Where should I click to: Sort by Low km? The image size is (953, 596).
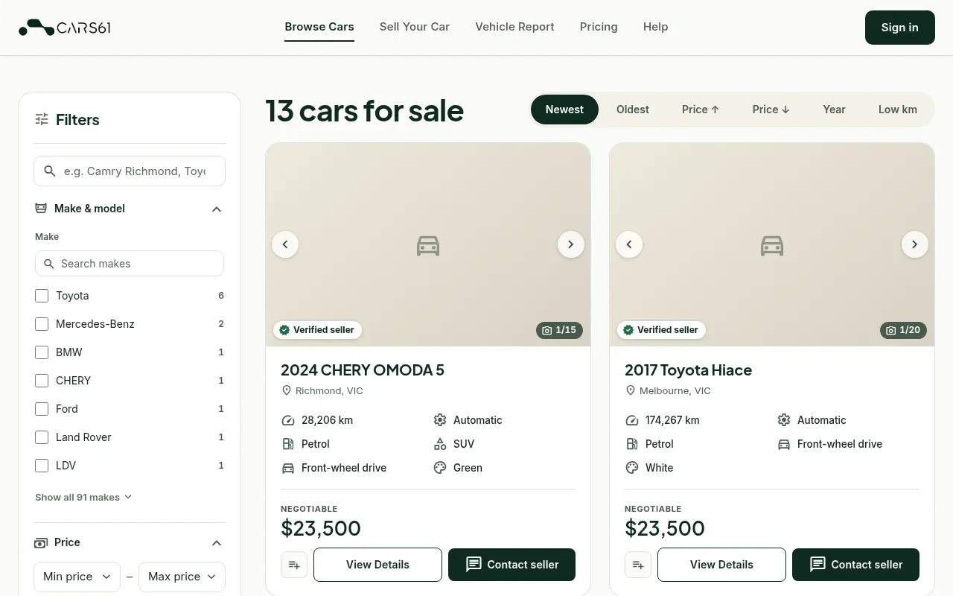(897, 110)
